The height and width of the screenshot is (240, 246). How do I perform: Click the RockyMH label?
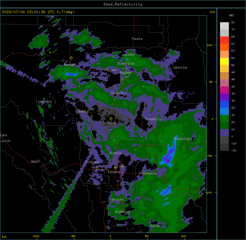click(x=70, y=65)
